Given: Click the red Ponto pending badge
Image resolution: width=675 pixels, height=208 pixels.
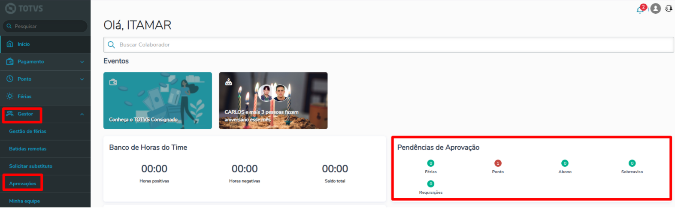Looking at the screenshot, I should [498, 163].
